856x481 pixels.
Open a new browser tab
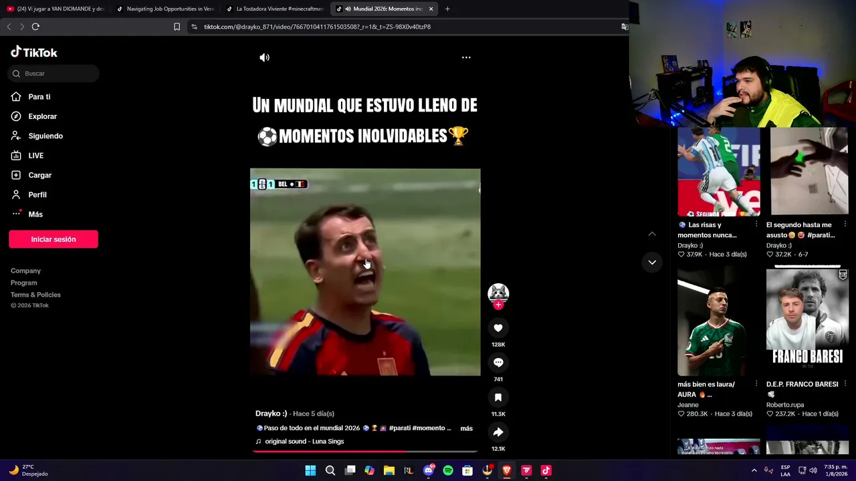pyautogui.click(x=447, y=9)
